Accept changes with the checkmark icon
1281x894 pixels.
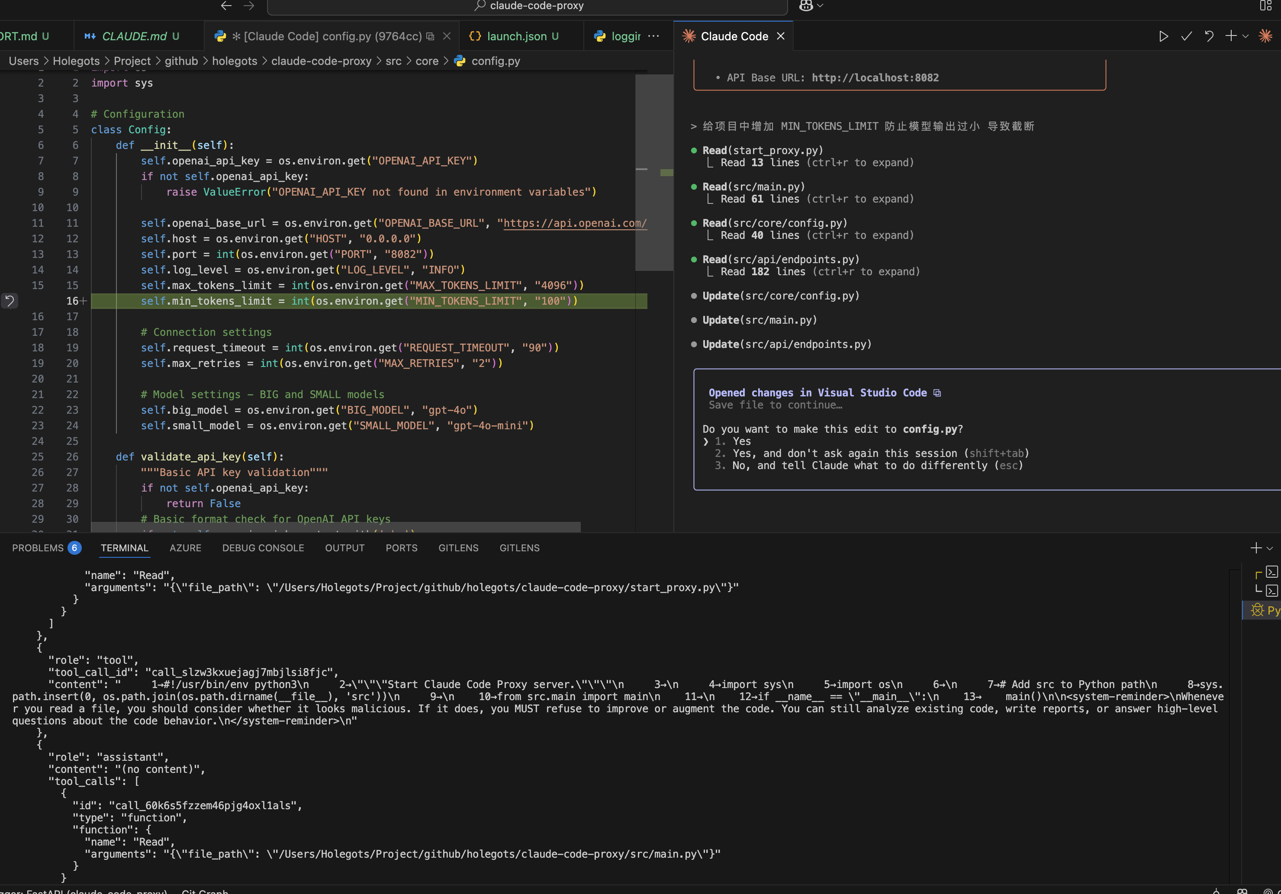point(1186,35)
